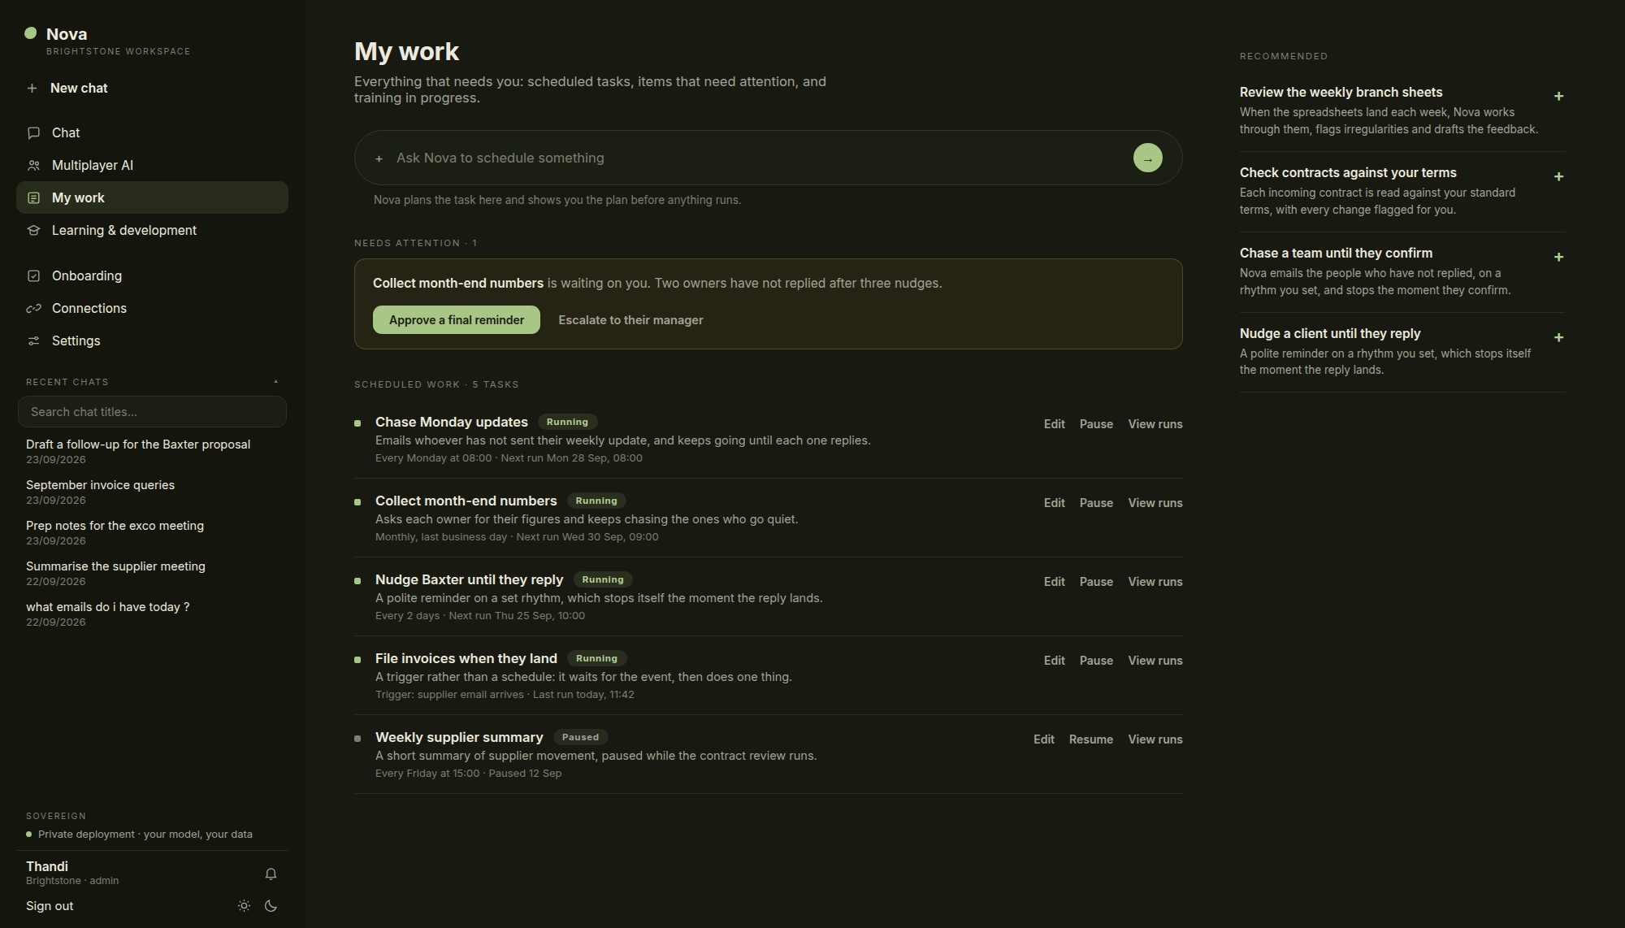The image size is (1625, 928).
Task: Add the Check contracts against your terms recommendation
Action: (1558, 176)
